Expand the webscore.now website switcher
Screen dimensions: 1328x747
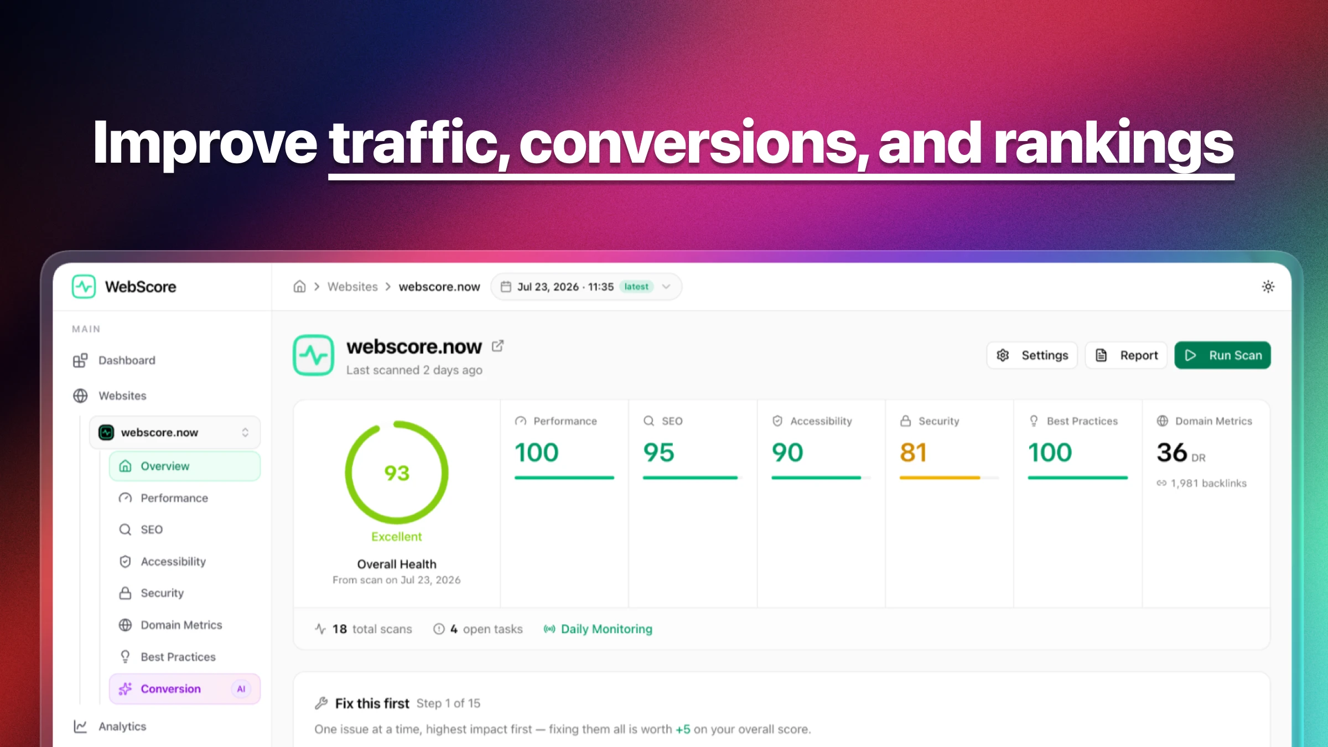175,432
